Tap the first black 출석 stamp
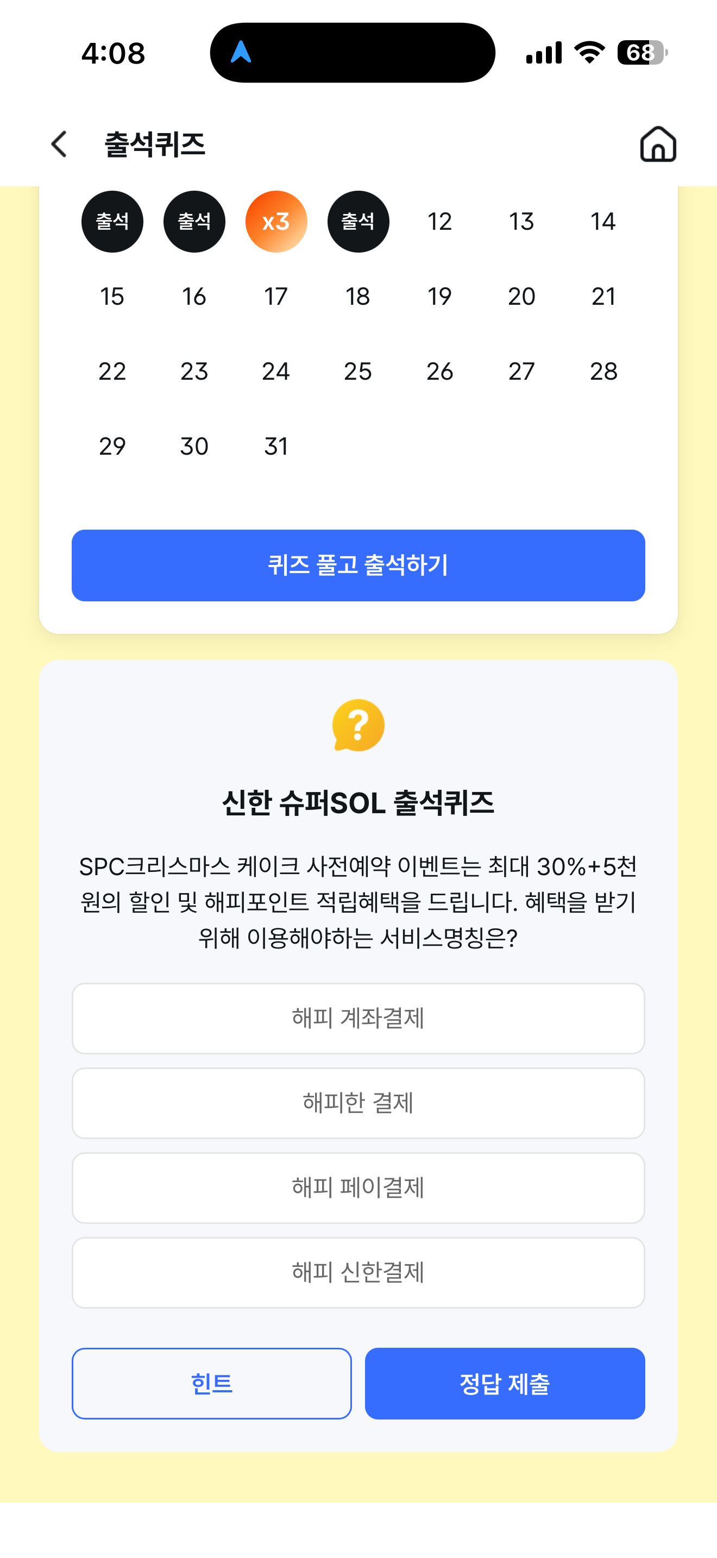This screenshot has height=1558, width=717. pos(112,221)
